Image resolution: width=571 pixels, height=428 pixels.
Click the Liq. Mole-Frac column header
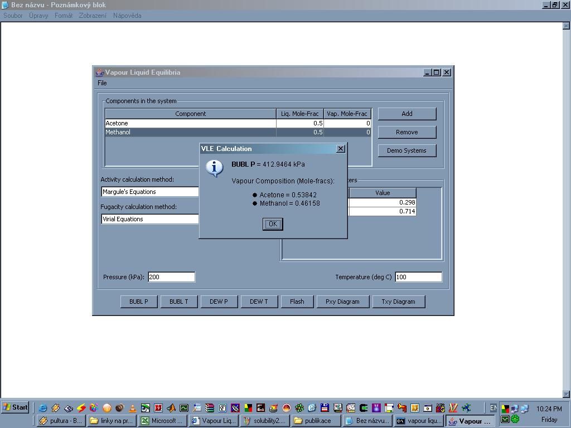pos(300,114)
